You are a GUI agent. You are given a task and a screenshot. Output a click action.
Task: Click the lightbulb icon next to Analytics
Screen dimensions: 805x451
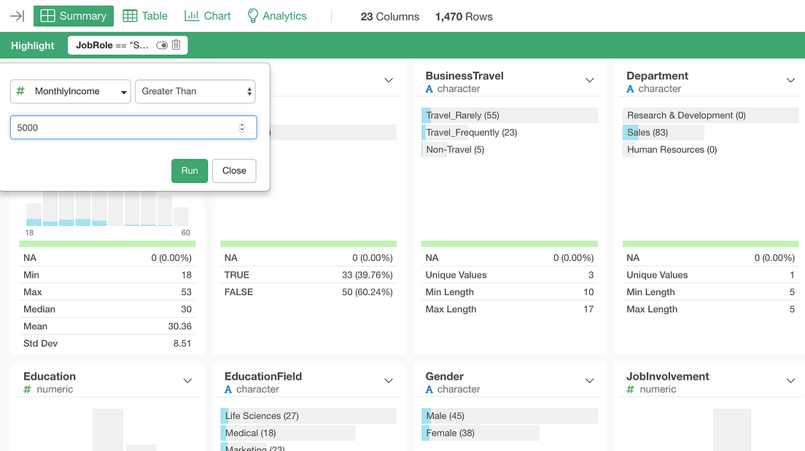pos(253,15)
